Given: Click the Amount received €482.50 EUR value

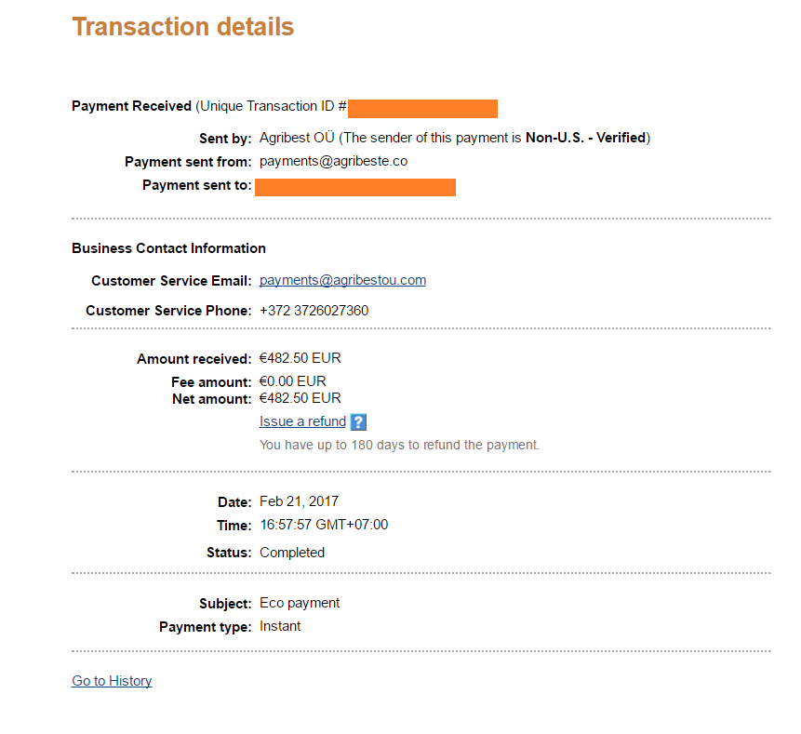Looking at the screenshot, I should tap(300, 358).
